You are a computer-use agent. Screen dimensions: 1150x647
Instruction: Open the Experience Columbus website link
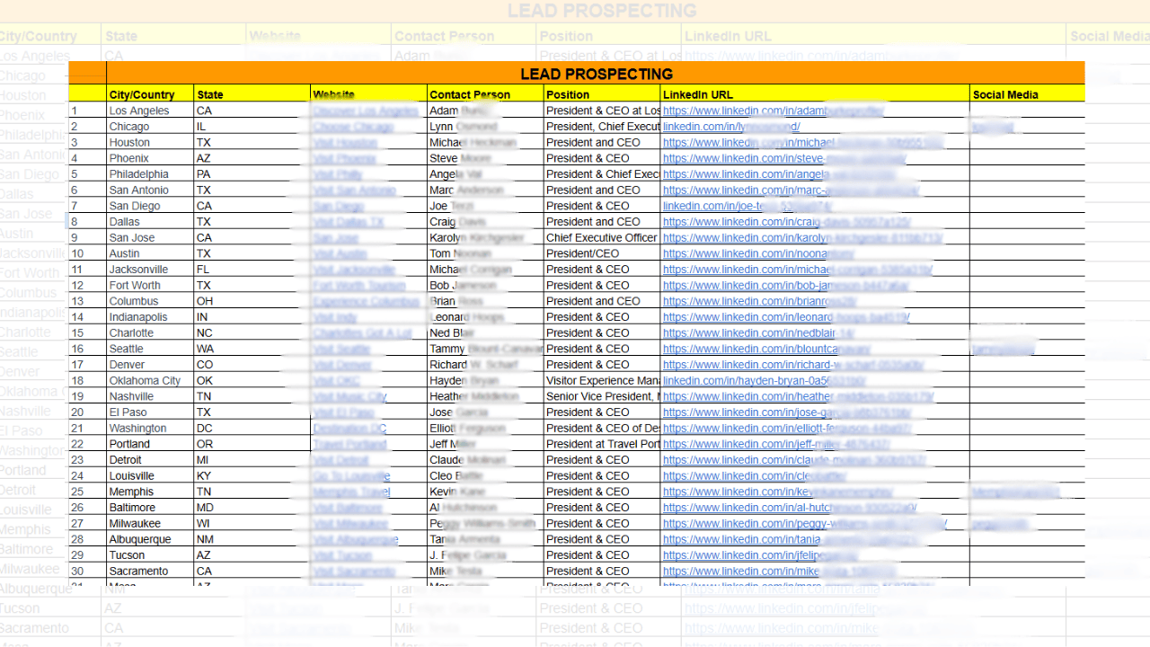point(366,301)
